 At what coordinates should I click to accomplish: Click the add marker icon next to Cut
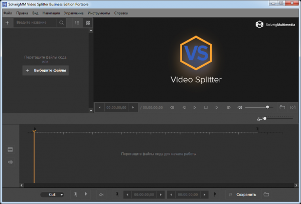[x=75, y=194]
